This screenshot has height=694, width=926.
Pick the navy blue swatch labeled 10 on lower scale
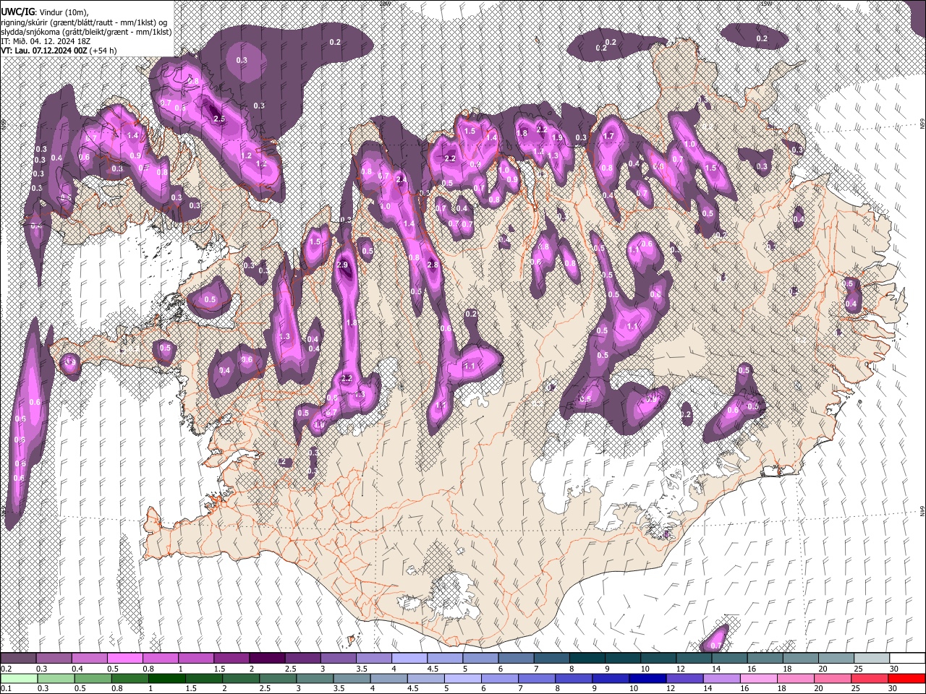click(647, 678)
